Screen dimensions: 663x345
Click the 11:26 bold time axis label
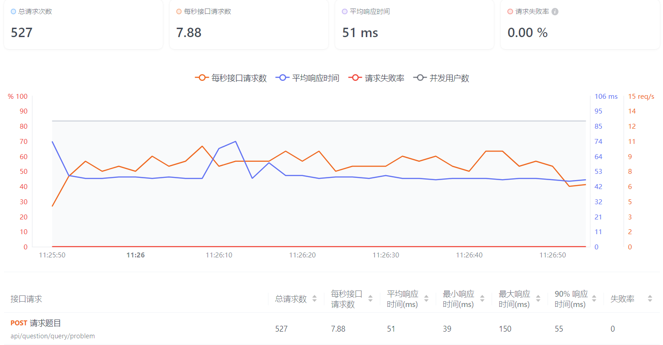tap(136, 255)
